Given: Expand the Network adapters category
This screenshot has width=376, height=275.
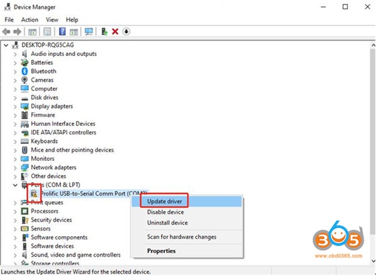Looking at the screenshot, I should click(16, 168).
